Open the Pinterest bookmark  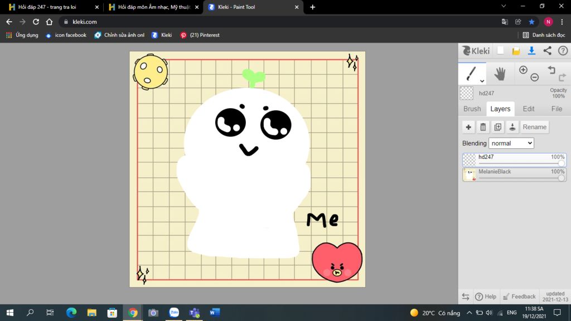200,35
